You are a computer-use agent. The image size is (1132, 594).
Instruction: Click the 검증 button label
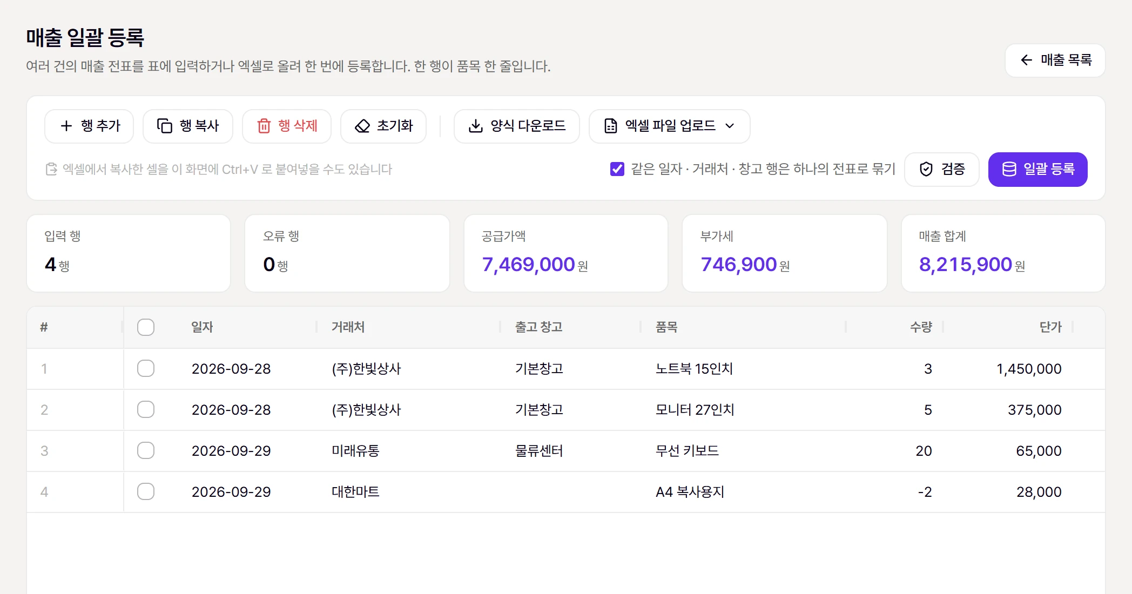[953, 169]
